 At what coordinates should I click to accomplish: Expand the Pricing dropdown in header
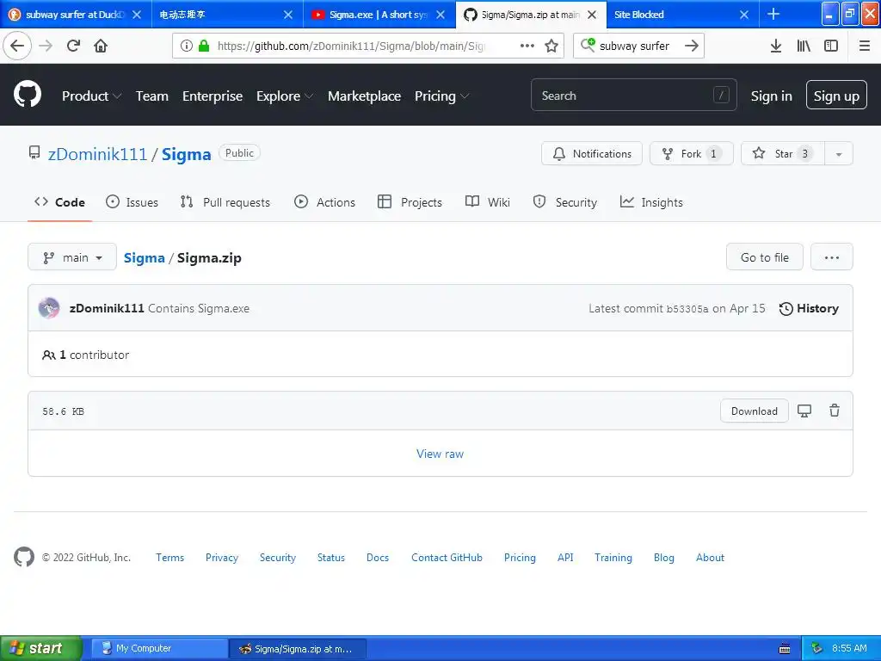[x=441, y=96]
